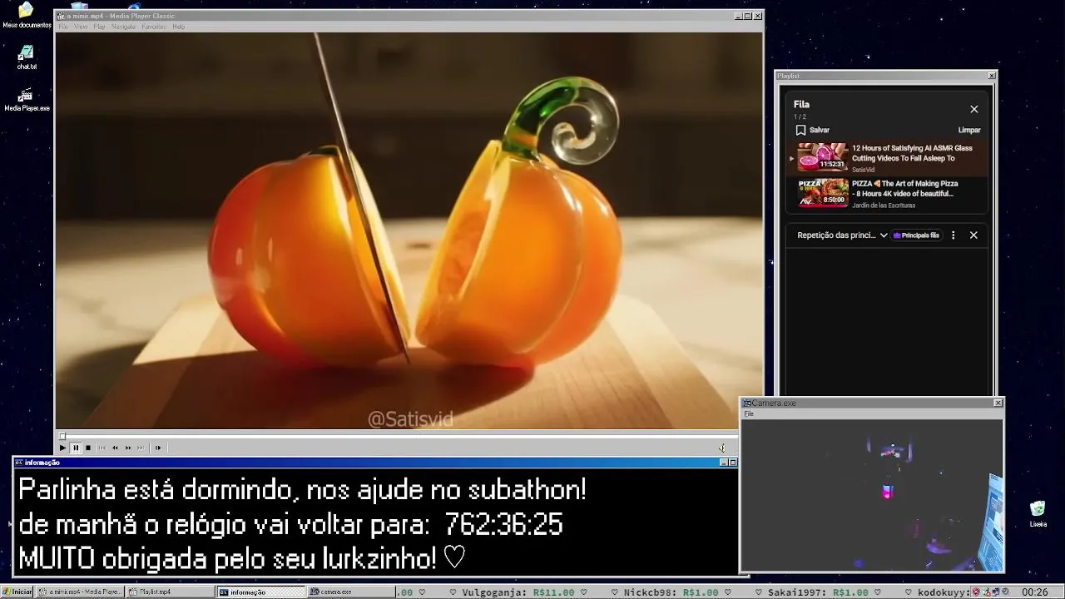Stop playback in Media Player Classic
Screen dimensions: 1065x599
(x=88, y=448)
